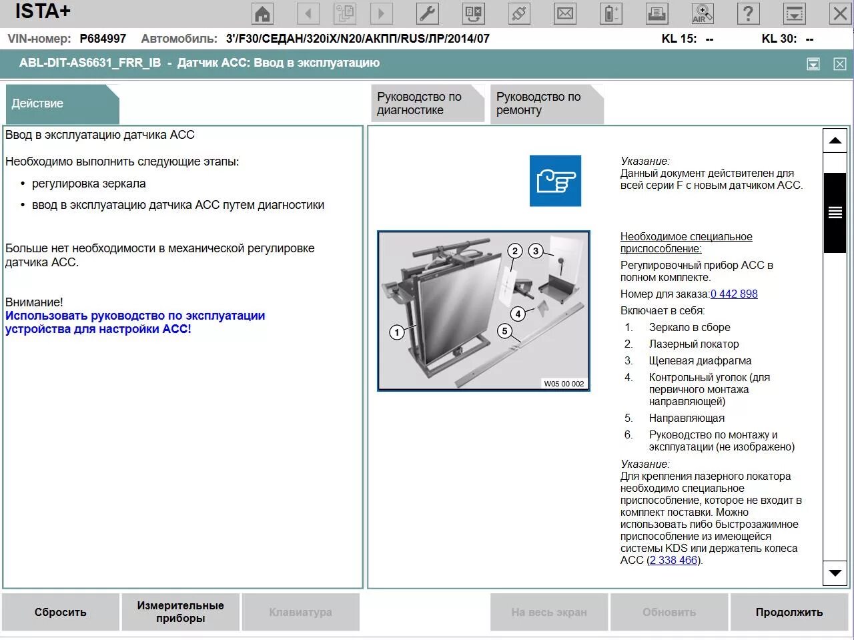Click the VIN number P684997
Image resolution: width=854 pixels, height=640 pixels.
(x=103, y=39)
